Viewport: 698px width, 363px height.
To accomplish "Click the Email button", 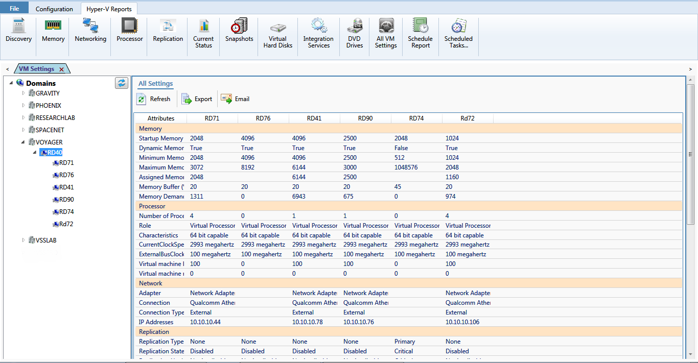I will pos(236,99).
